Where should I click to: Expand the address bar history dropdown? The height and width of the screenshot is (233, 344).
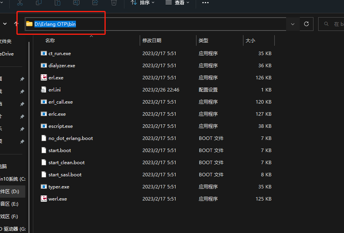coord(293,24)
